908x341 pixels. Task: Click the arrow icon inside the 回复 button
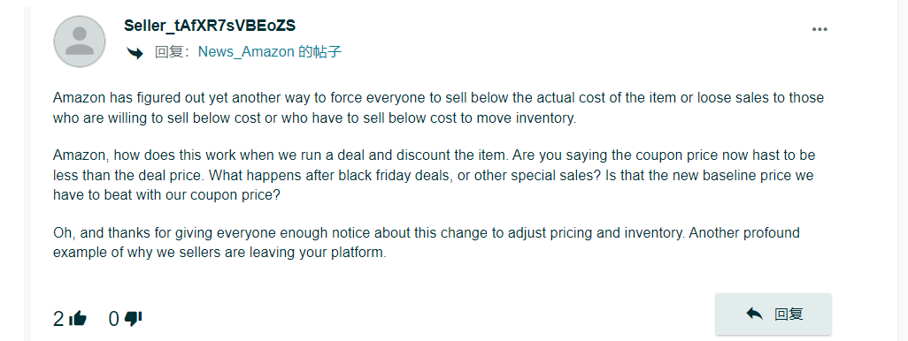click(754, 314)
